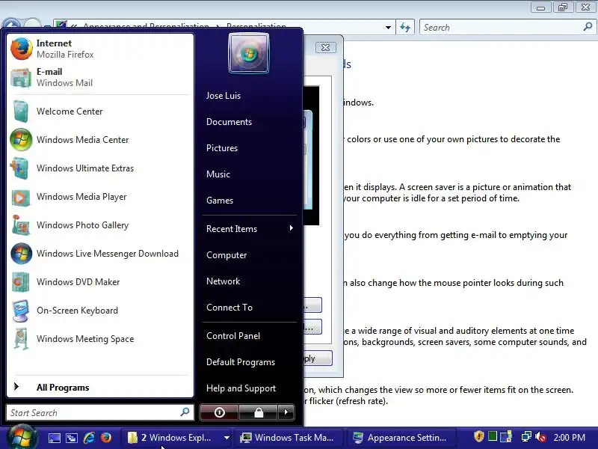Image resolution: width=598 pixels, height=449 pixels.
Task: Switch to Windows Task Manager taskbar button
Action: coord(289,438)
